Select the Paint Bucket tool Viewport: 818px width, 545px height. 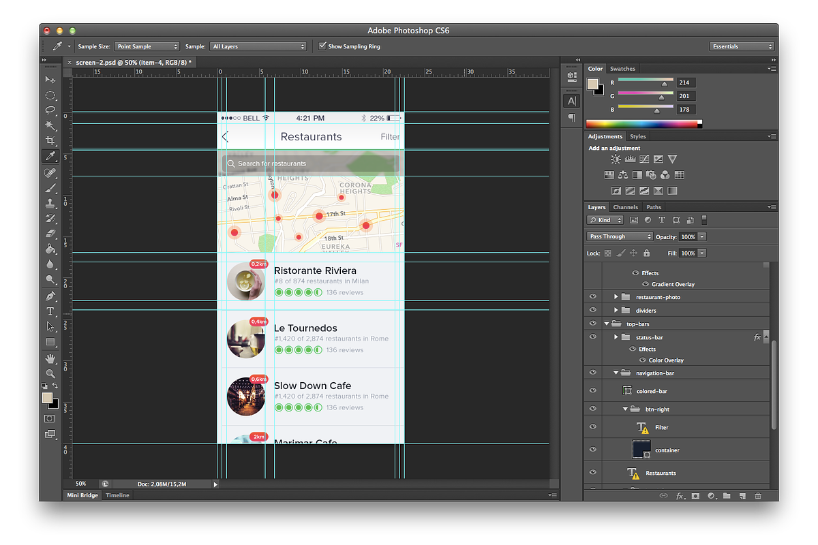coord(50,249)
